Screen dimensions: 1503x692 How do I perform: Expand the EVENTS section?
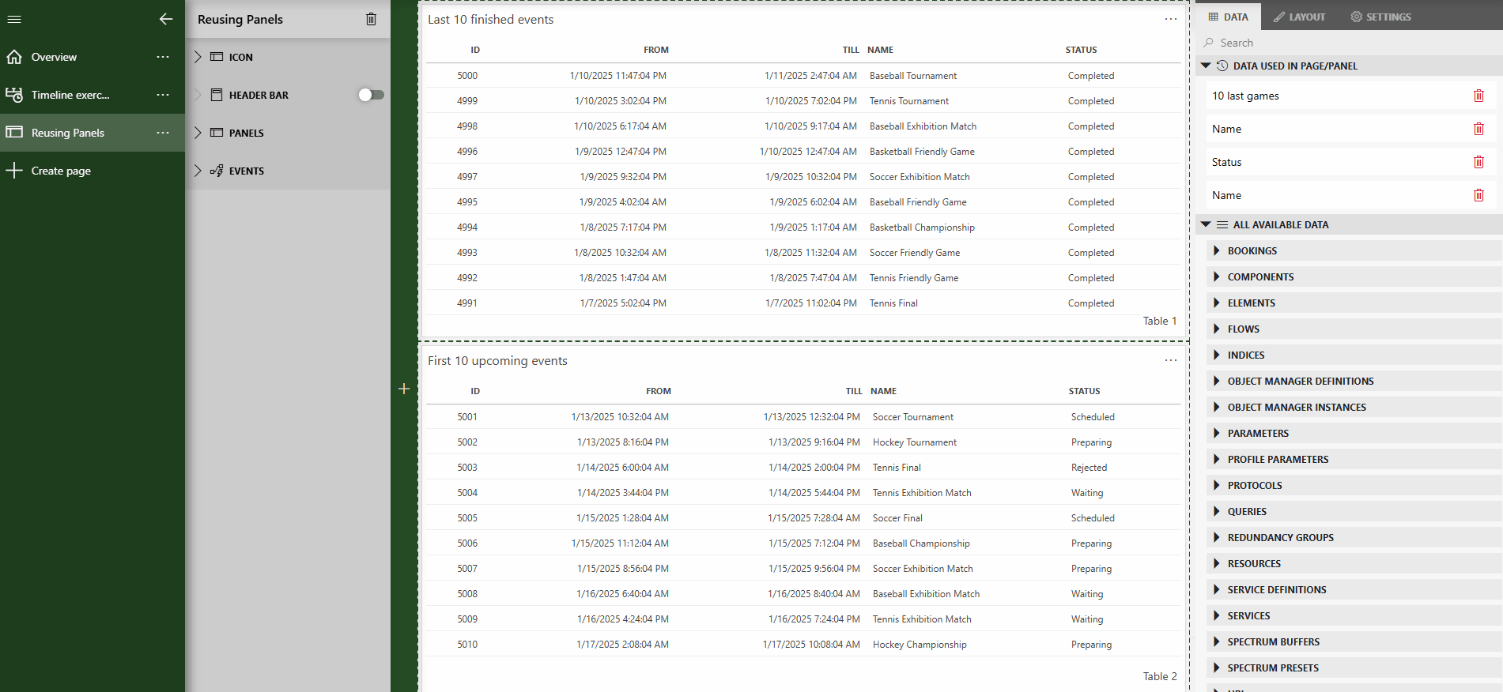[198, 171]
